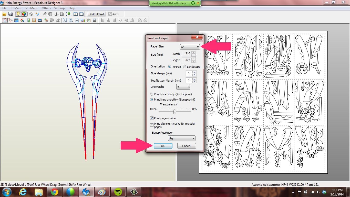350x197 pixels.
Task: Select the Landscape orientation radio button
Action: pyautogui.click(x=185, y=67)
